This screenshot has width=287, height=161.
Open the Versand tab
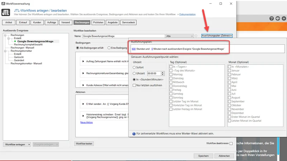(66, 23)
